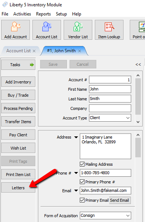Click the account panel scroll down arrow
The image size is (145, 222).
138,122
